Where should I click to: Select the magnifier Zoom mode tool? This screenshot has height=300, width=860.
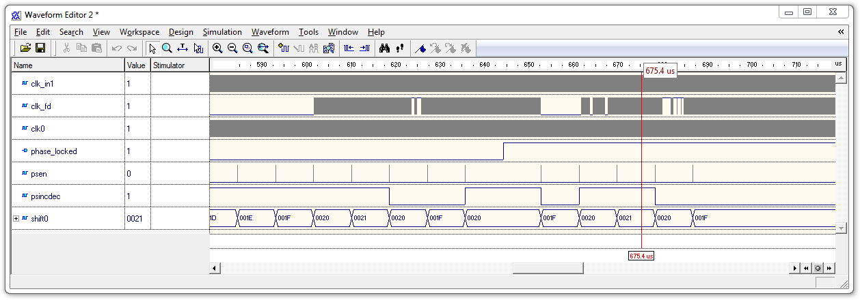tap(167, 48)
